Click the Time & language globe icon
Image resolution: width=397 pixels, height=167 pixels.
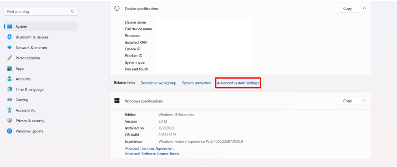(9, 89)
